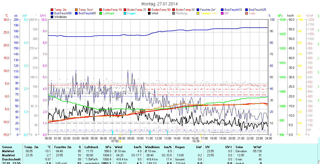Viewport: 320px width, 164px height.
Task: Click the 16:39 sunset marker below the time axis
Action: click(197, 141)
